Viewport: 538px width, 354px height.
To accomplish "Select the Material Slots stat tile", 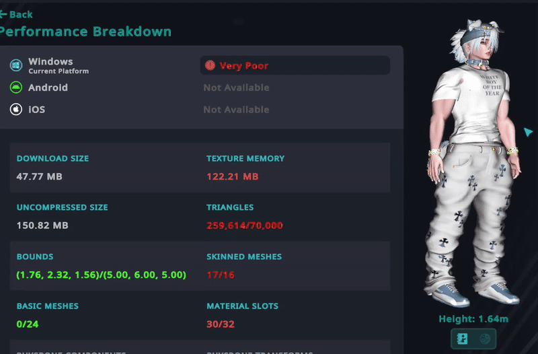I will pyautogui.click(x=295, y=315).
